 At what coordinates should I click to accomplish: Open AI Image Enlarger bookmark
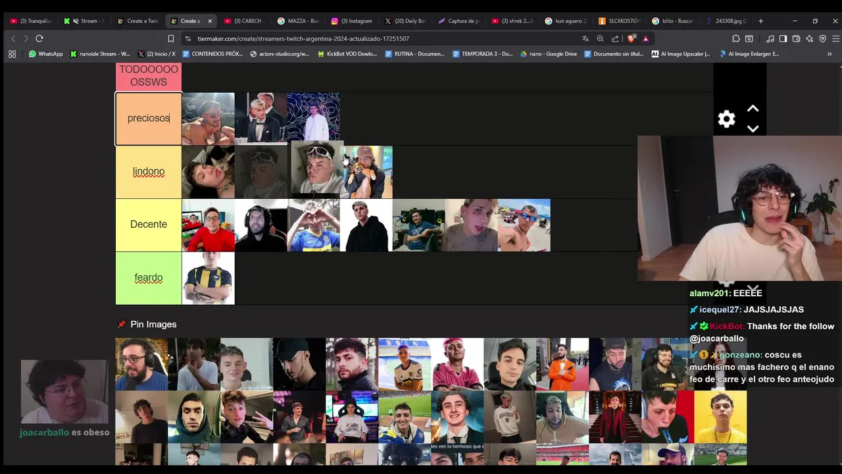749,54
